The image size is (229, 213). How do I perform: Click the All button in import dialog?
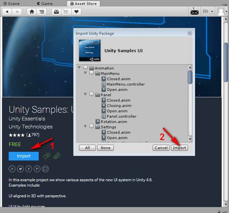point(87,148)
